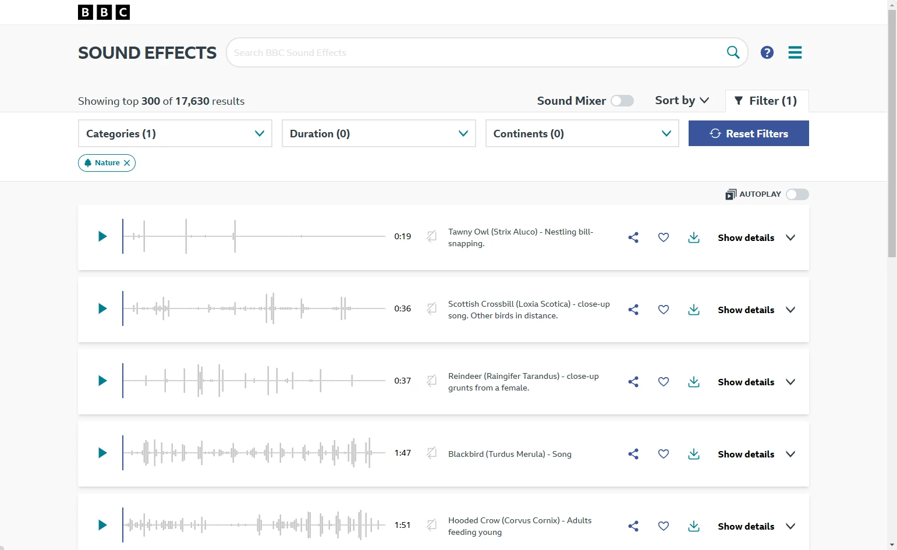The image size is (897, 550).
Task: Click the search magnifier icon
Action: coord(733,52)
